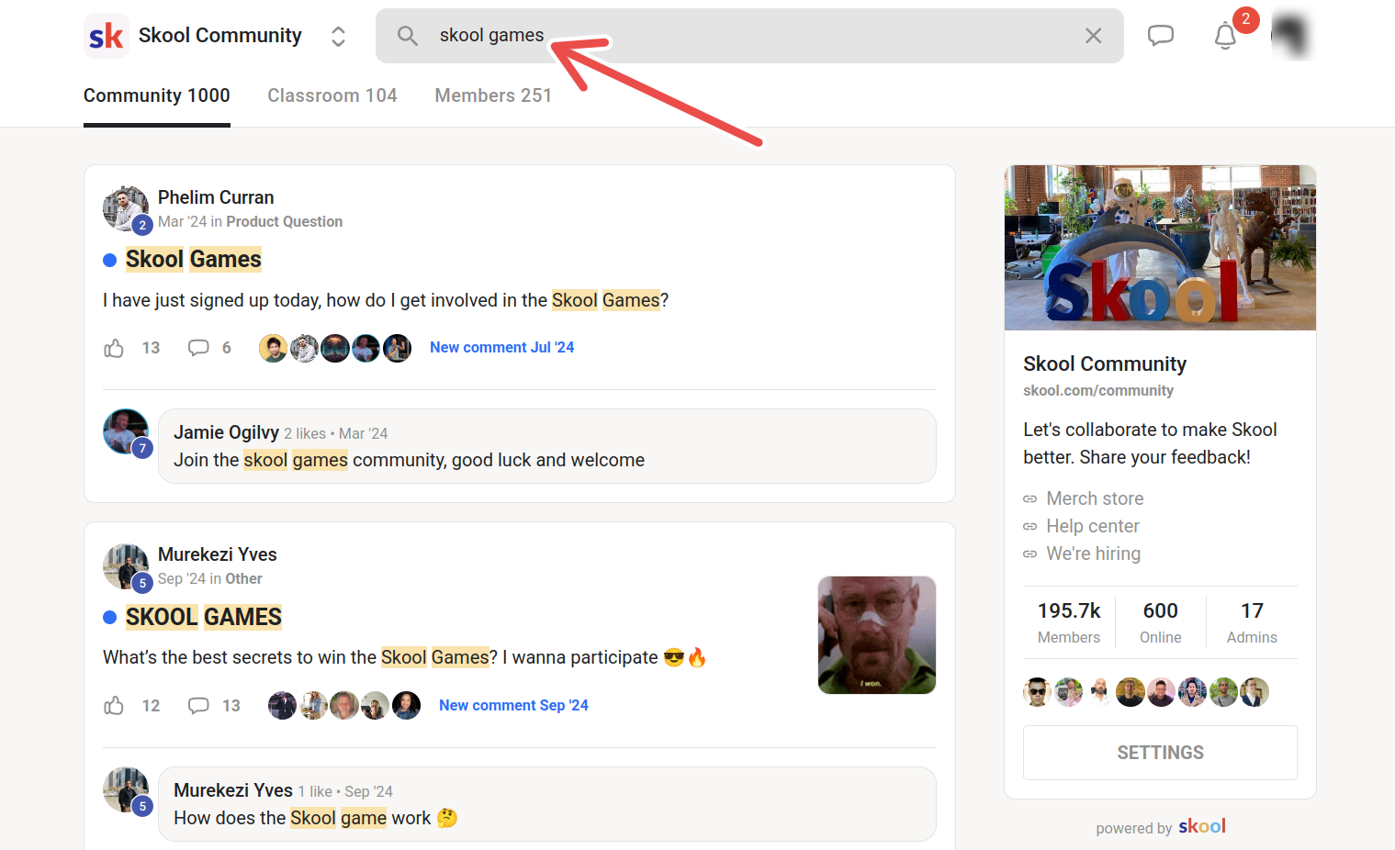Open the Merch store link

point(1095,498)
